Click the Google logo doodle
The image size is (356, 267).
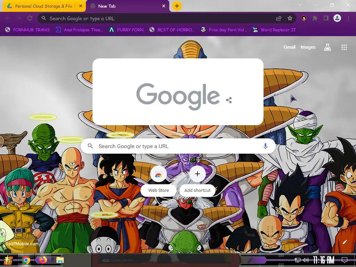click(178, 96)
